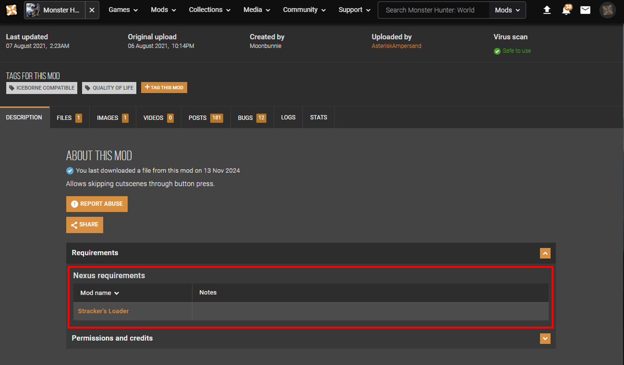The height and width of the screenshot is (365, 624).
Task: Open the Mods navigation menu
Action: click(x=163, y=10)
